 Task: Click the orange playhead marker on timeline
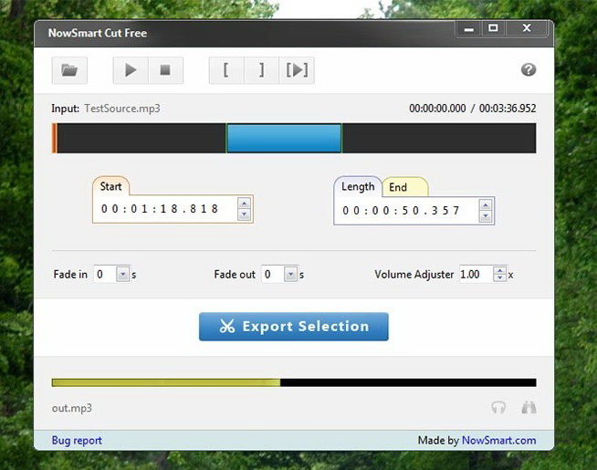point(55,138)
